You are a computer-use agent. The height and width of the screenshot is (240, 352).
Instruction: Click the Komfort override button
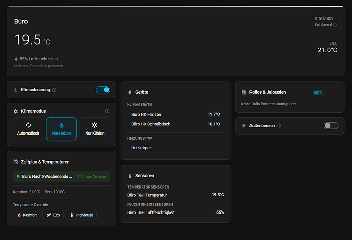pos(27,215)
